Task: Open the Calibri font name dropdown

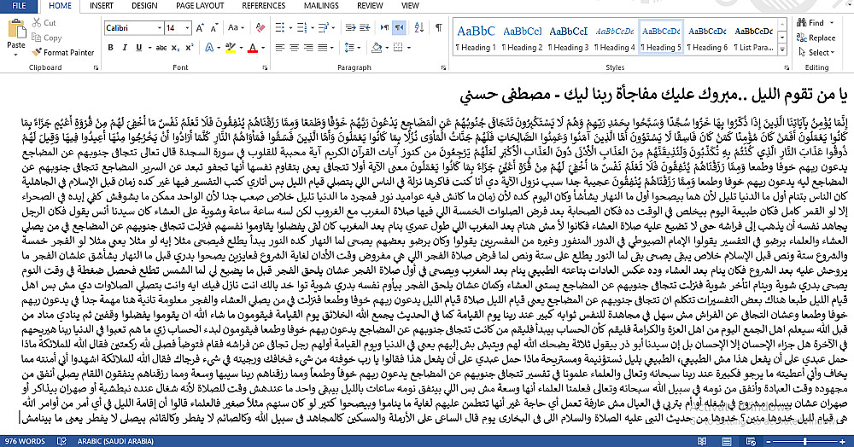Action: pos(160,28)
